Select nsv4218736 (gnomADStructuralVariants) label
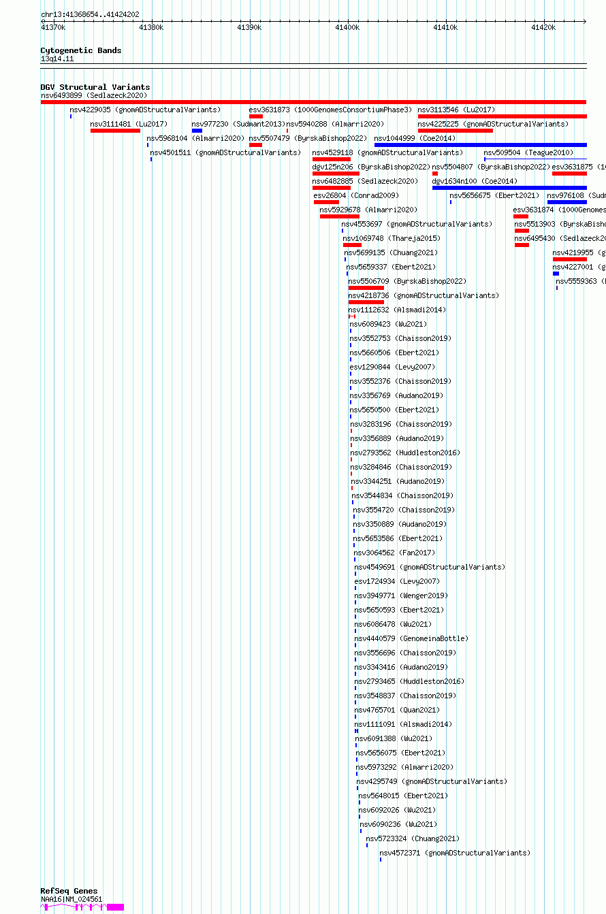Screen dimensions: 606x914 coord(424,295)
